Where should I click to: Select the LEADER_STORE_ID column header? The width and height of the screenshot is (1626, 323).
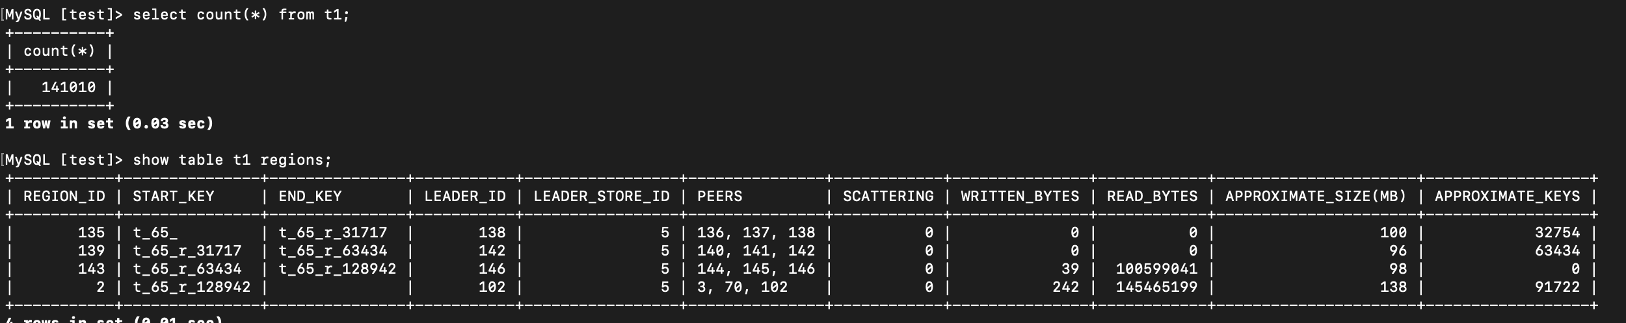[601, 197]
